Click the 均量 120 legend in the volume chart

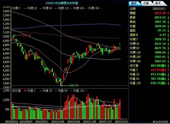pyautogui.click(x=79, y=91)
